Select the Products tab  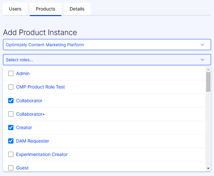pos(46,9)
